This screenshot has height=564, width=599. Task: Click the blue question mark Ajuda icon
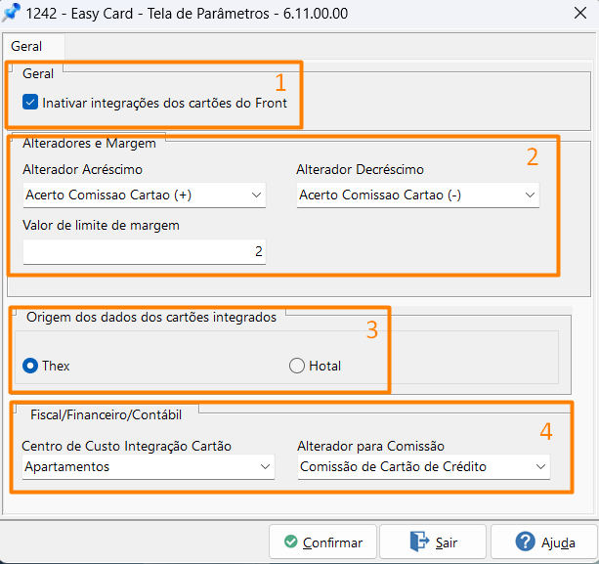point(525,542)
